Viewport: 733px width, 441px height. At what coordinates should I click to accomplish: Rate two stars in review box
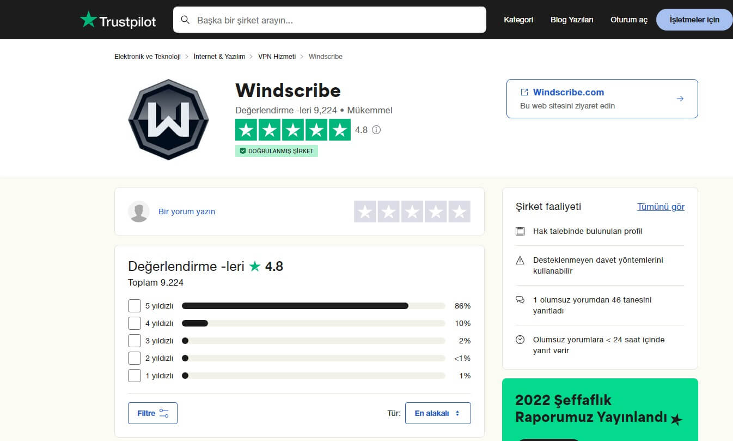(389, 212)
